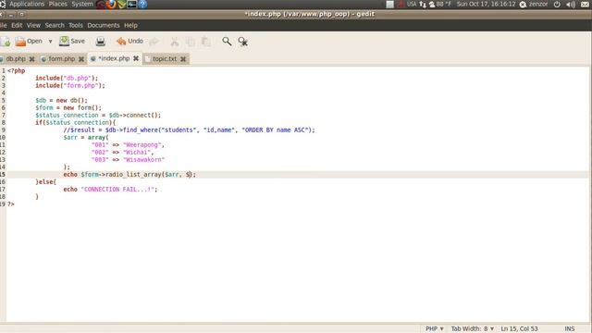Viewport: 592px width, 333px height.
Task: Place cursor on include("db.php") line
Action: (67, 78)
